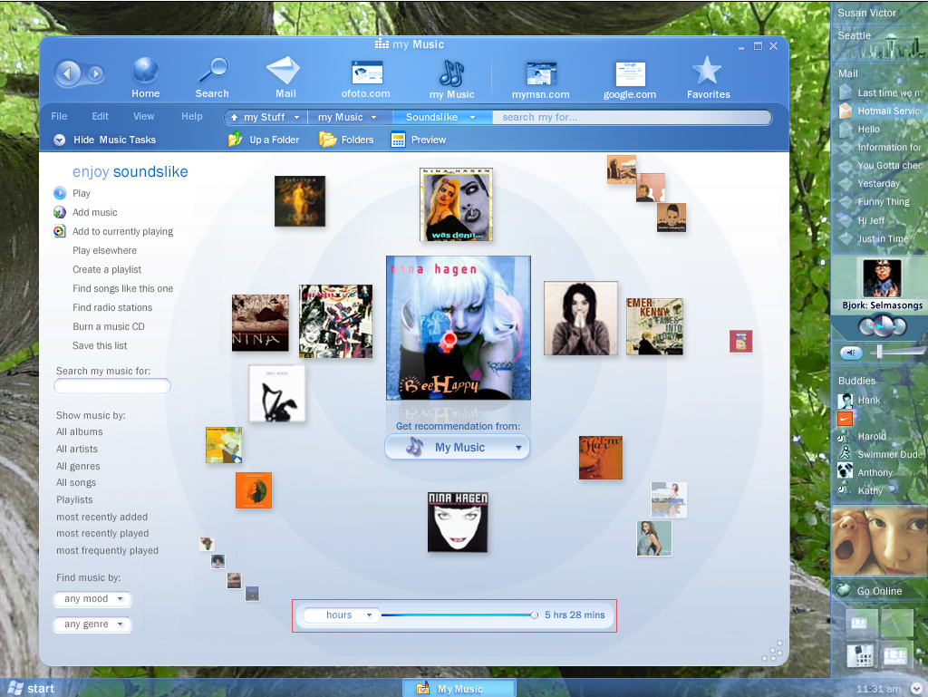Open the ofoto.com shortcut
This screenshot has height=697, width=928.
[367, 73]
